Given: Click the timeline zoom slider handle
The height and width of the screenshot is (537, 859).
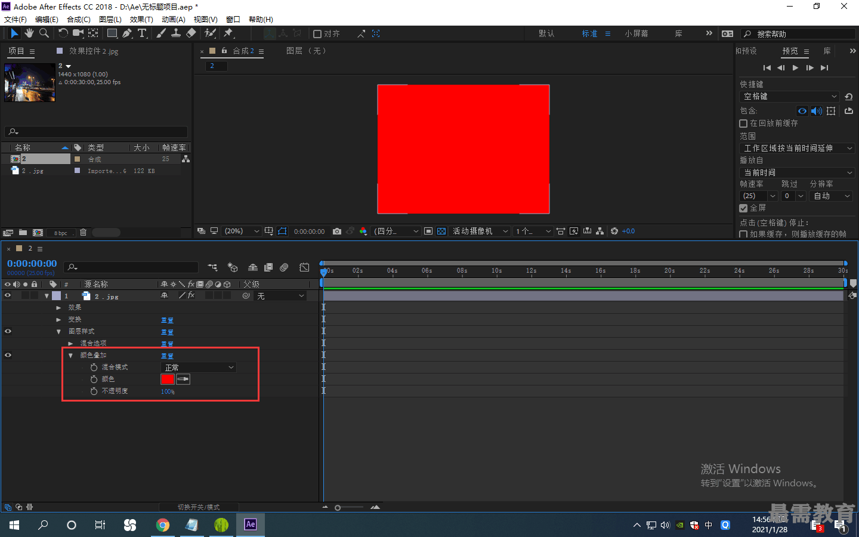Looking at the screenshot, I should click(x=338, y=508).
